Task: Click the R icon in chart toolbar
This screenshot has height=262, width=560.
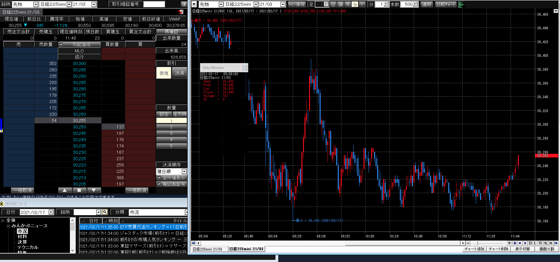Action: pos(540,243)
